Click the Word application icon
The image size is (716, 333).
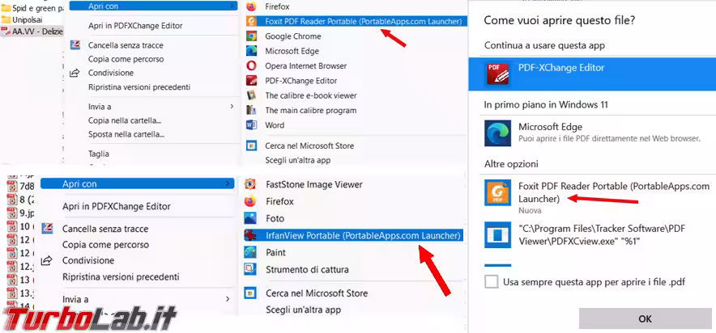(250, 125)
